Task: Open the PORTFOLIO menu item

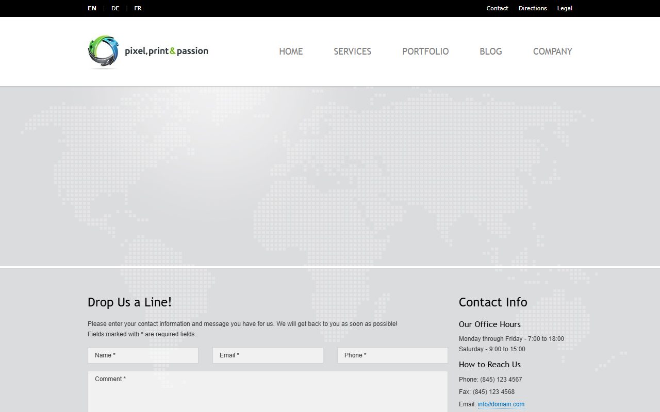Action: tap(425, 51)
